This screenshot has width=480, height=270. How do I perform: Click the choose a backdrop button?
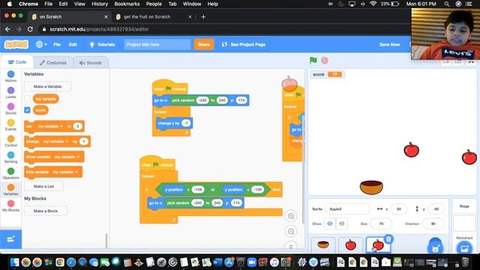[x=464, y=247]
